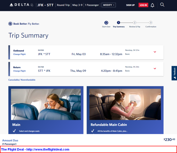This screenshot has height=153, width=177.
Task: Open the Feedback side tab
Action: click(174, 73)
